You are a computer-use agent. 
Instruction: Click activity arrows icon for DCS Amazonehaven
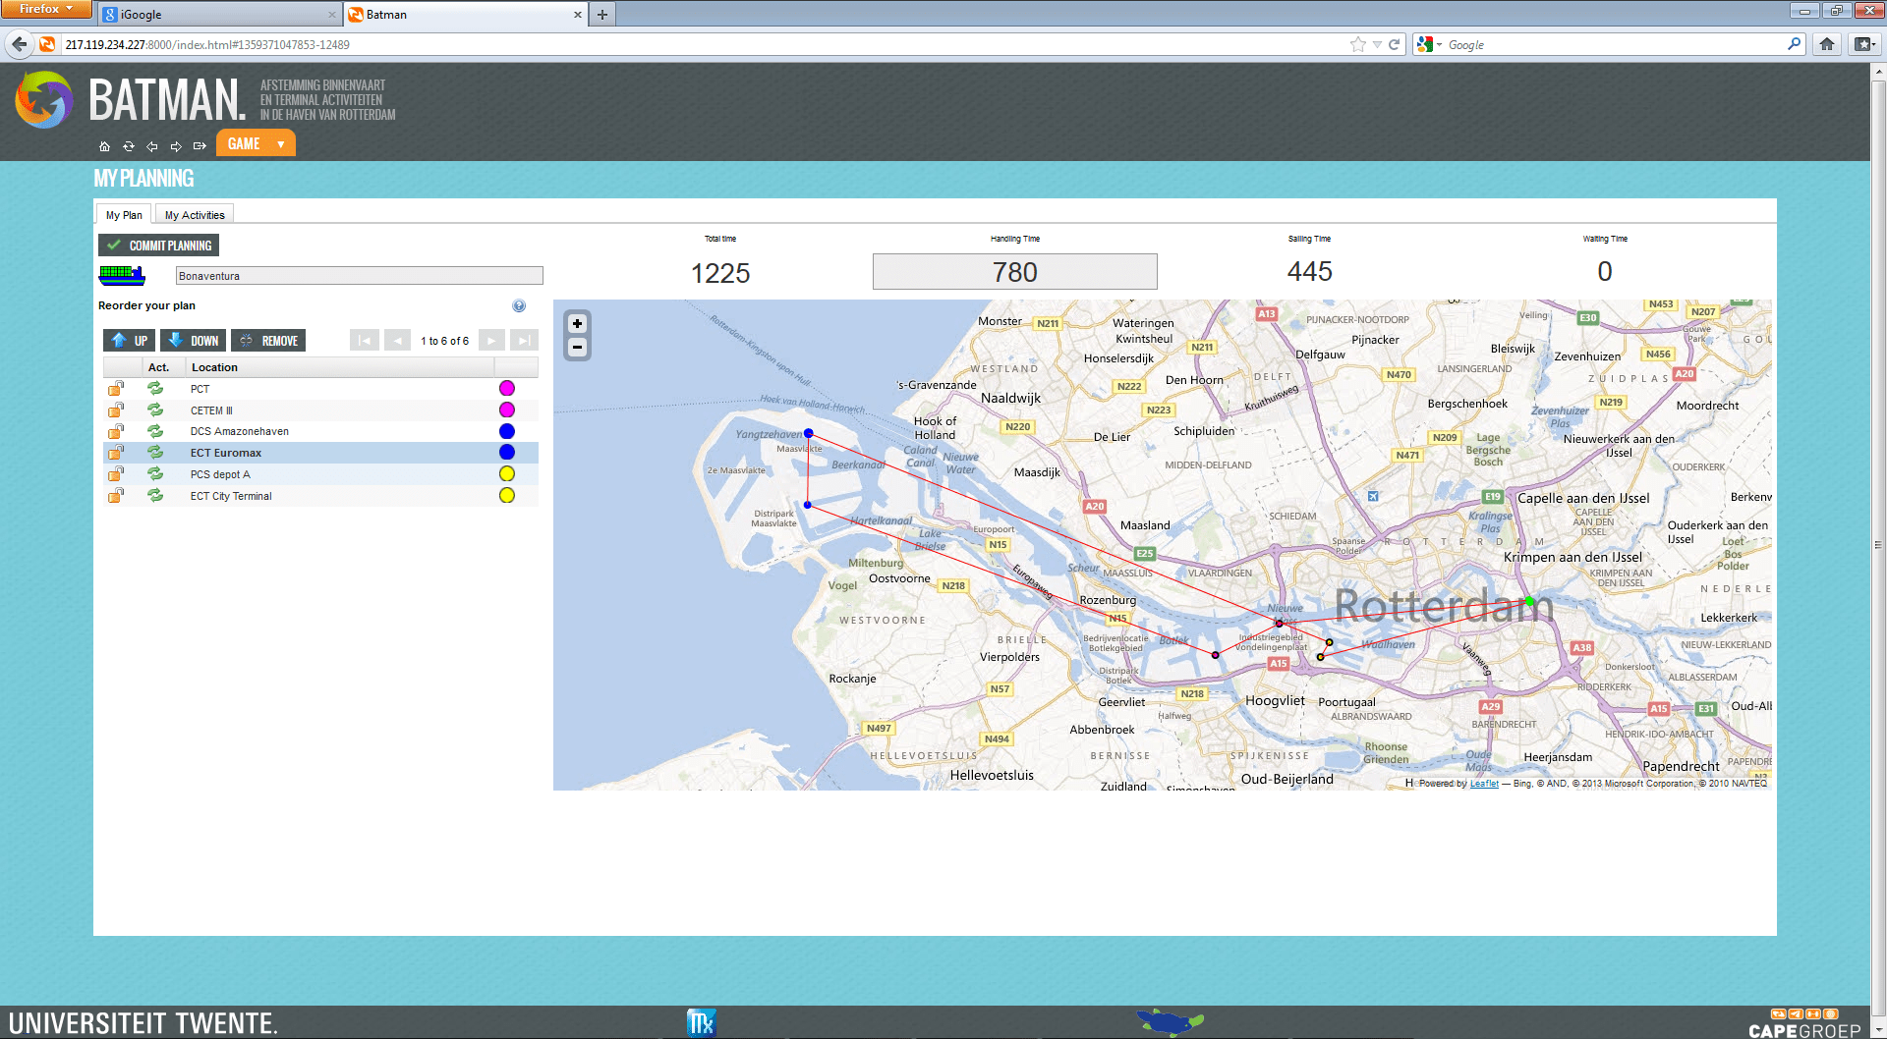pyautogui.click(x=155, y=431)
